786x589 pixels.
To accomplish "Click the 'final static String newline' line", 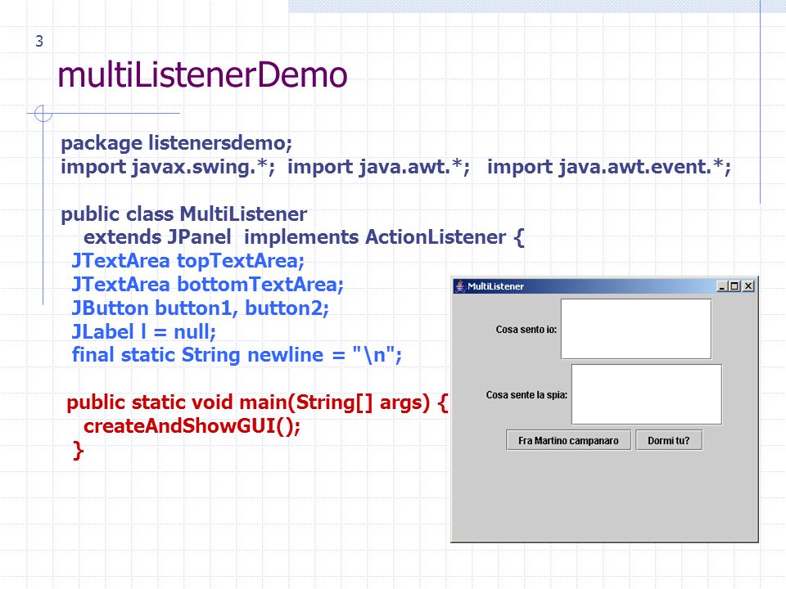I will 237,355.
